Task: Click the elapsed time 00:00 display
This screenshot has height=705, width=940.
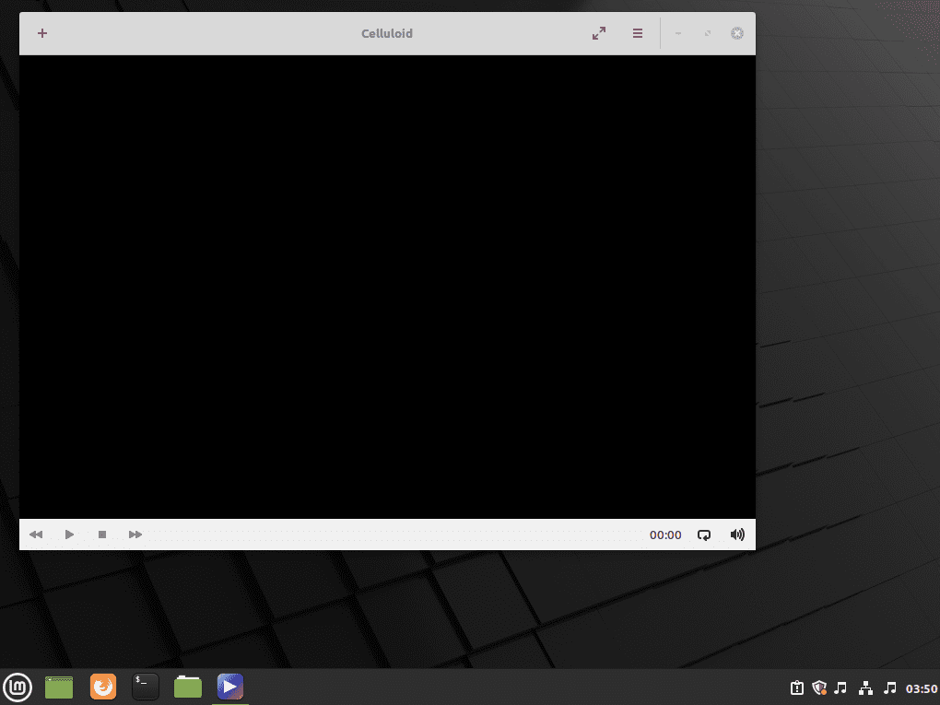Action: [x=665, y=535]
